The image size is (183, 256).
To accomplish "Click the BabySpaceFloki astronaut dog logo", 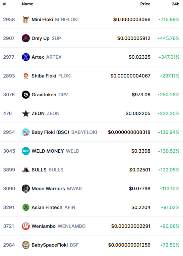I will [25, 245].
